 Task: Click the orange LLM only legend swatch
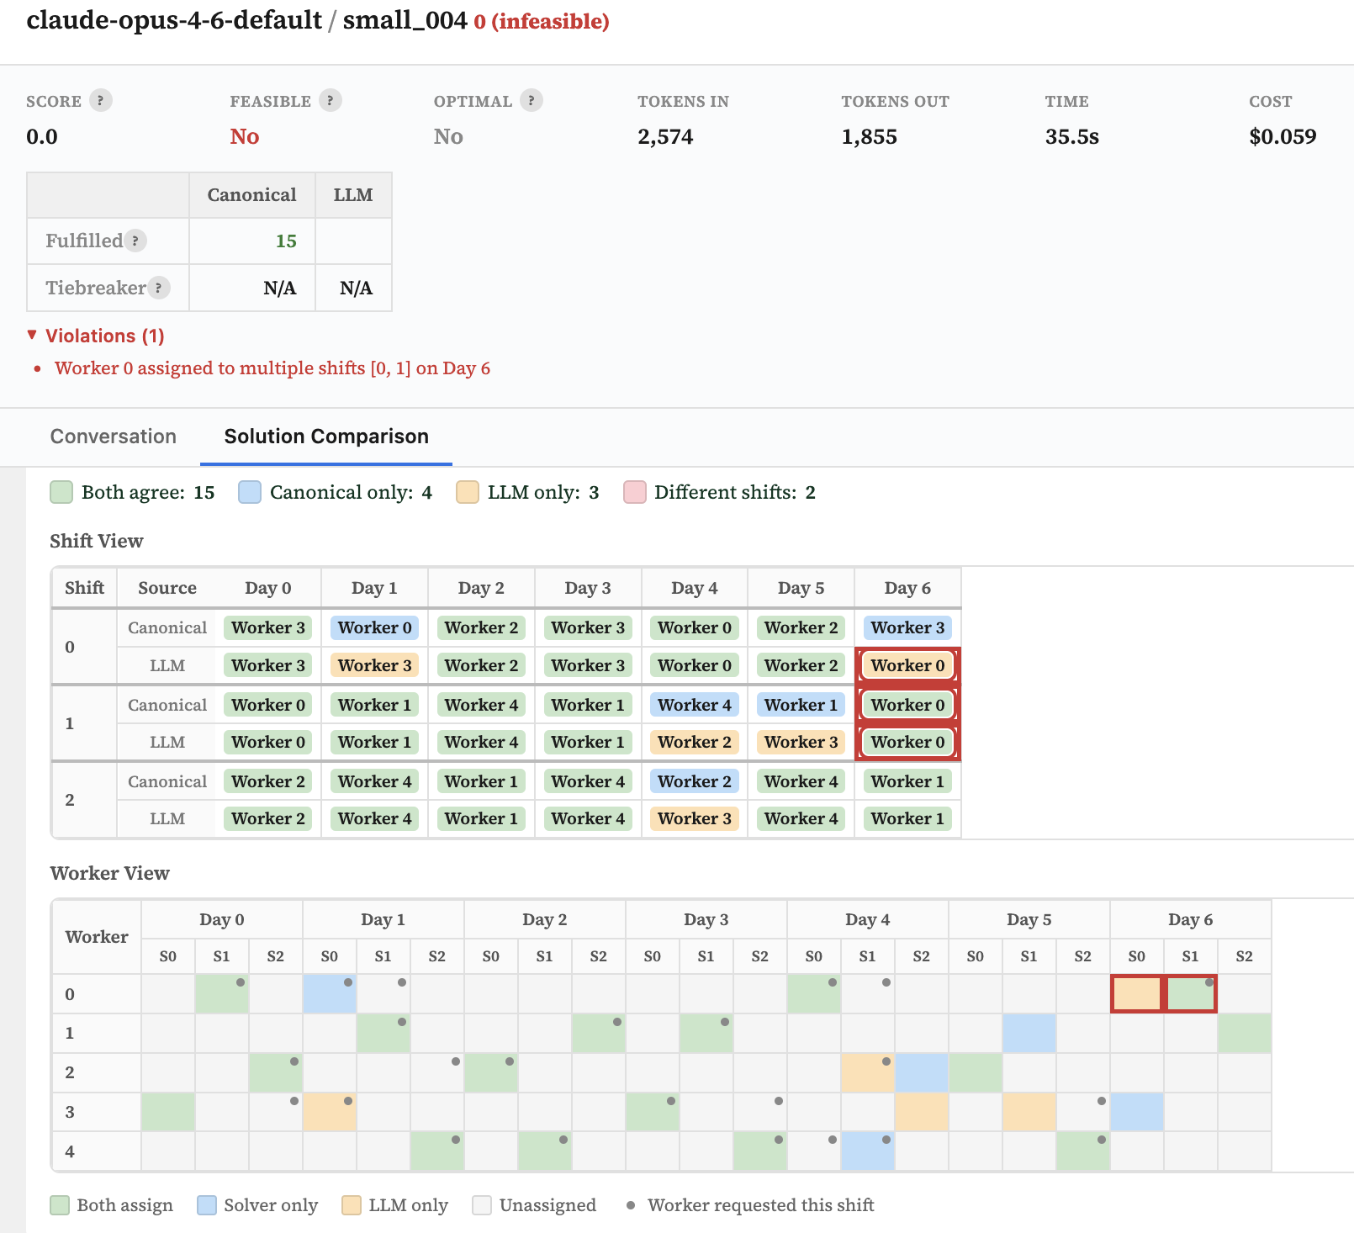tap(468, 492)
